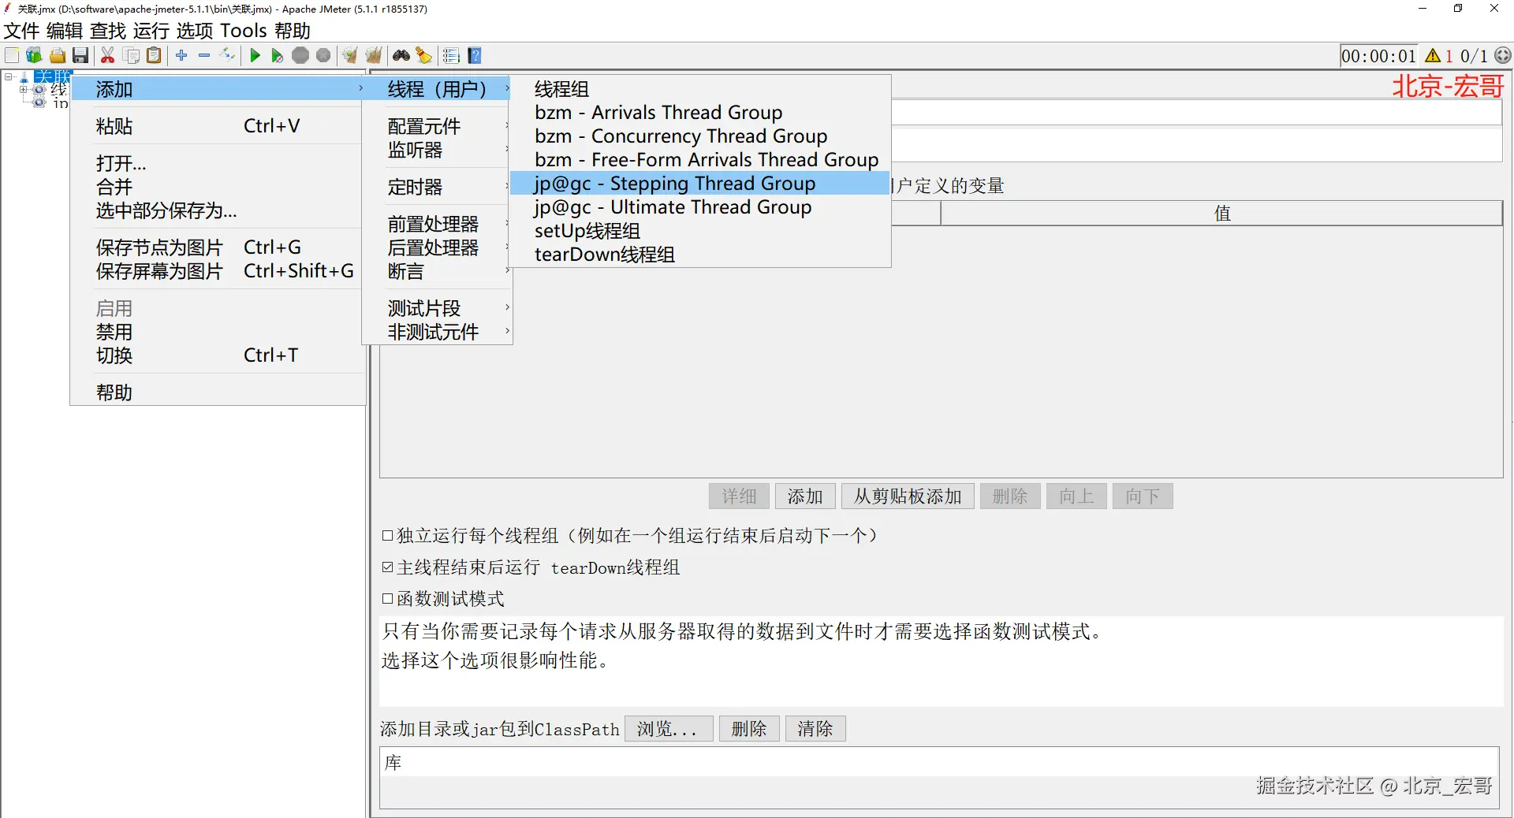This screenshot has width=1514, height=818.
Task: Click 保存节点为图片 in the context menu
Action: pos(218,247)
